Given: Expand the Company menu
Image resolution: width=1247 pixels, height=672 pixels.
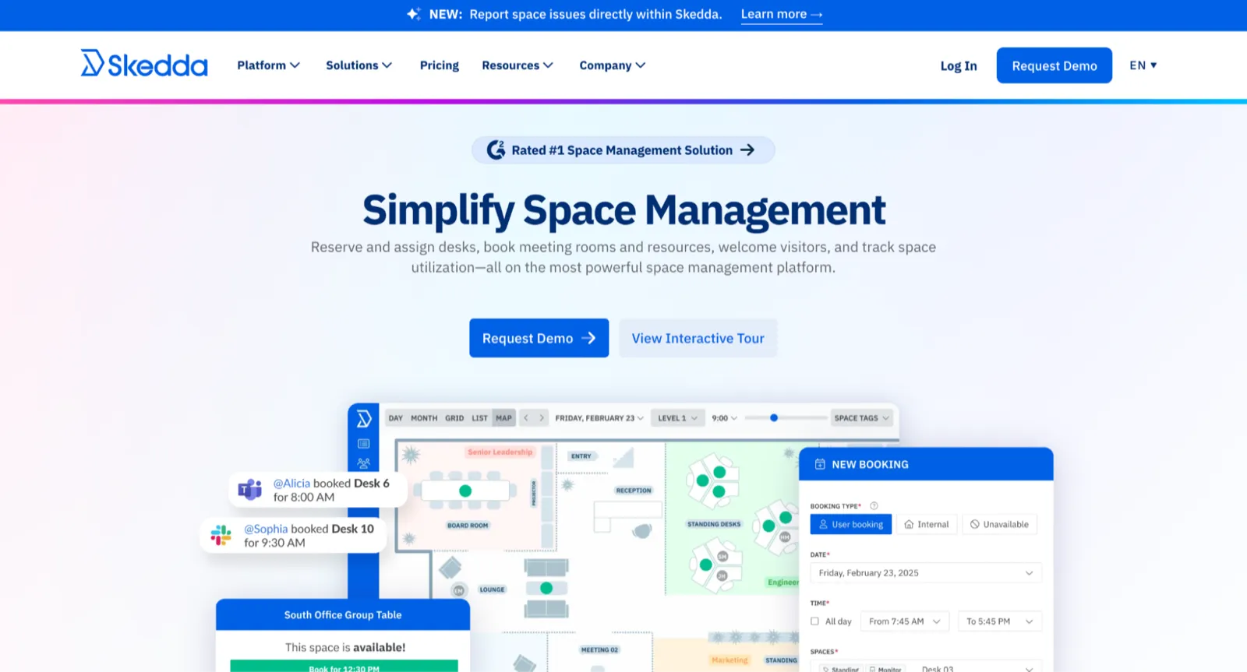Looking at the screenshot, I should [x=613, y=65].
